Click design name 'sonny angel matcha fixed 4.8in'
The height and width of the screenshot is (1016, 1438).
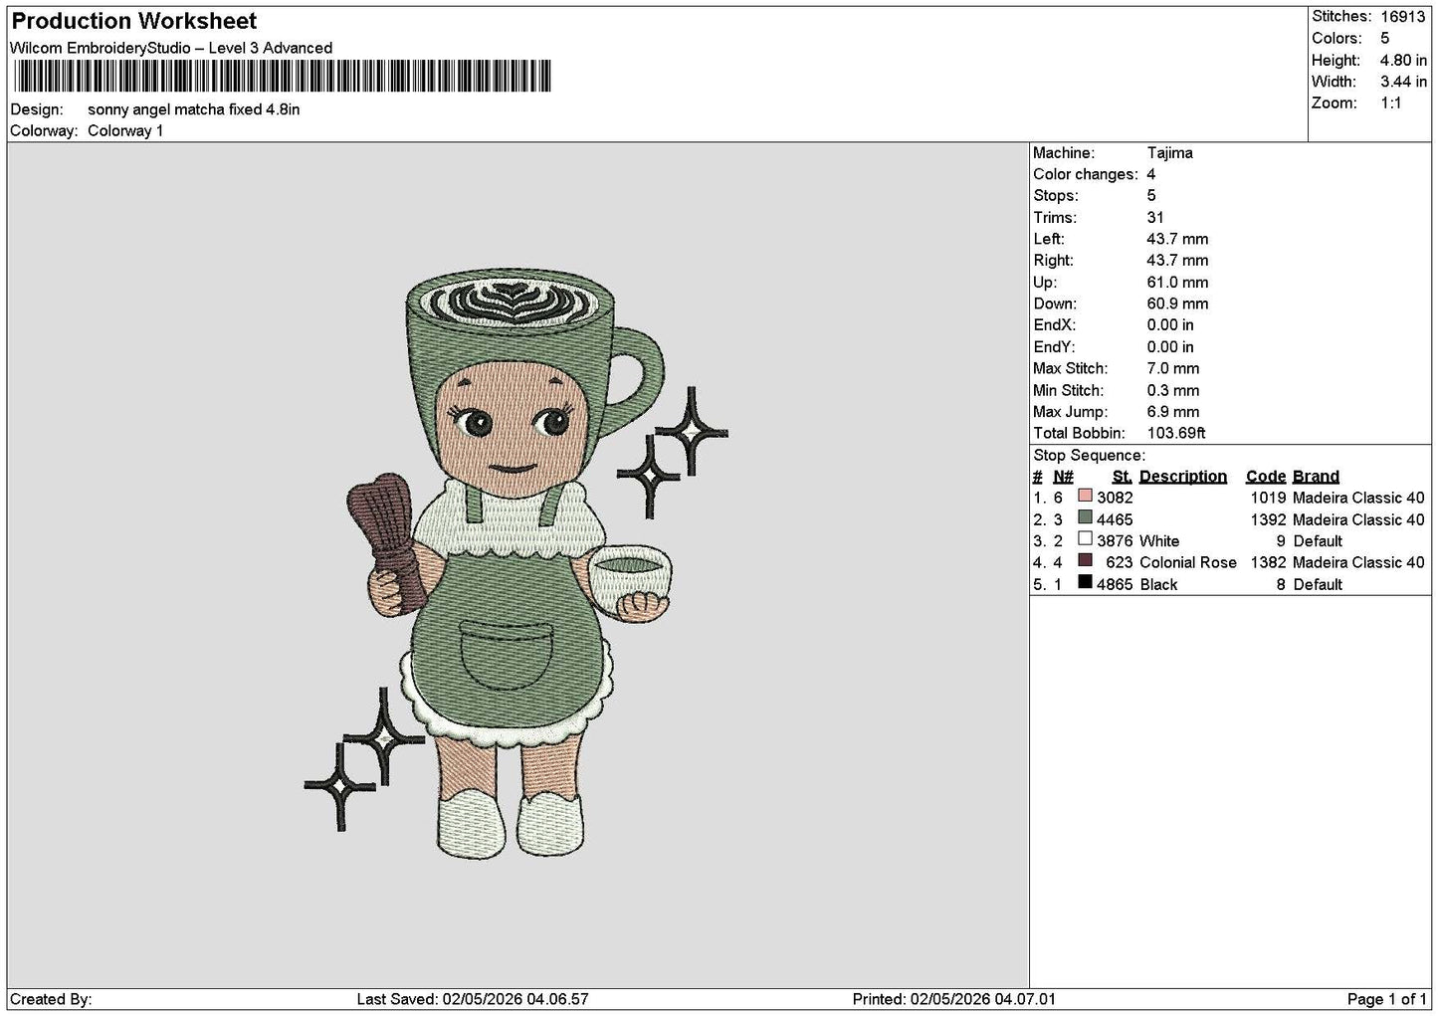(193, 109)
